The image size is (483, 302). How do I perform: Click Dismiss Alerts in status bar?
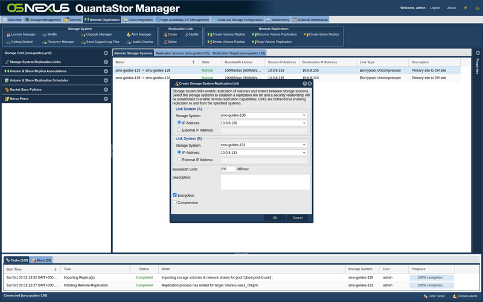465,296
